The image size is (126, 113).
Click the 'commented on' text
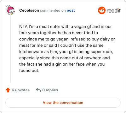(53, 10)
